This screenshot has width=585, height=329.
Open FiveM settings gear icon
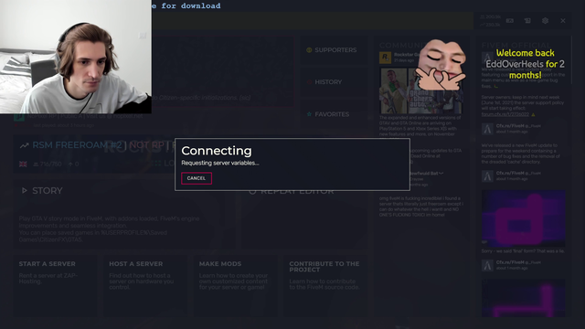(x=545, y=21)
